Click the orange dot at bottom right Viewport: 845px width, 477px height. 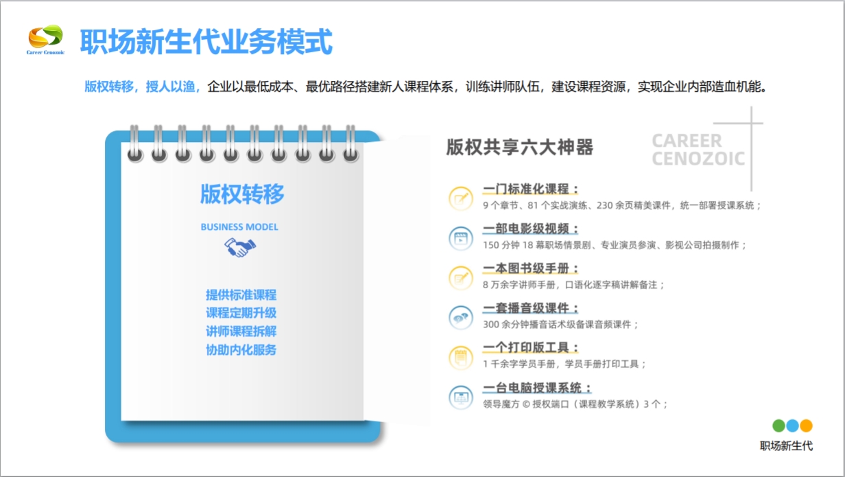point(807,426)
